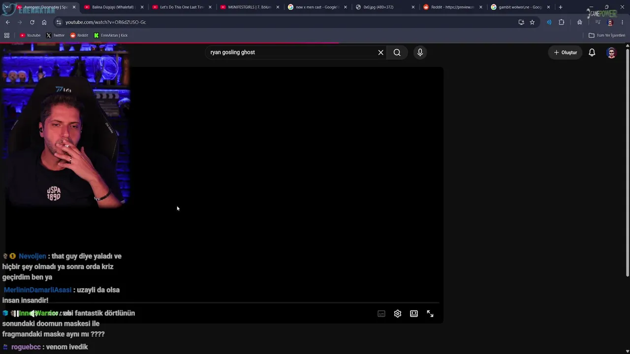Pause the video playback
630x354 pixels.
pyautogui.click(x=16, y=314)
